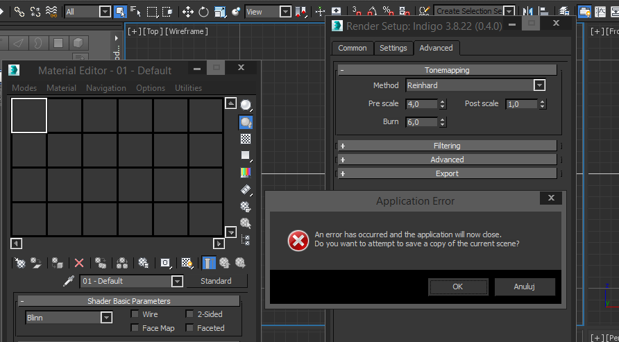
Task: Click the red X Reset Map icon
Action: pos(79,263)
